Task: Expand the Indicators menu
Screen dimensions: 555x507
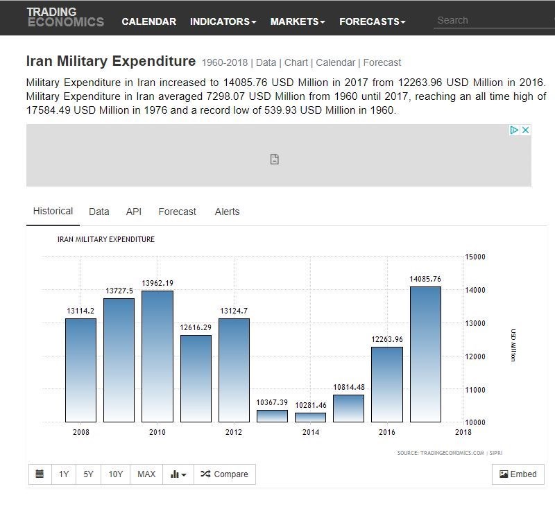Action: point(223,22)
